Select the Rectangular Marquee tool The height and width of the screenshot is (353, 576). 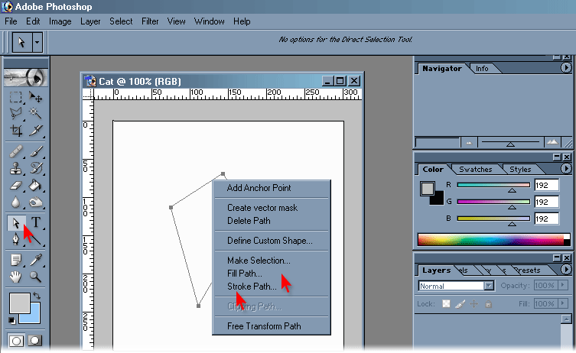pyautogui.click(x=16, y=97)
